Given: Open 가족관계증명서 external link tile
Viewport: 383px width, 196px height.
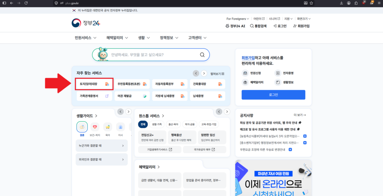Looking at the screenshot, I should (x=94, y=96).
